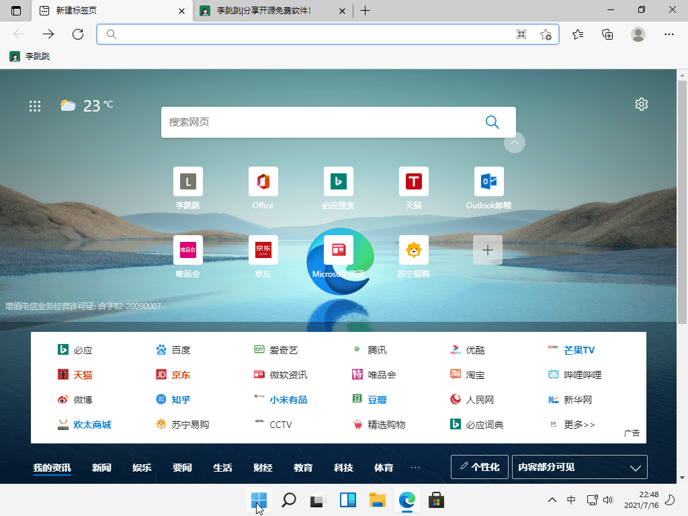
Task: Open the Windows Start button on the taskbar
Action: (x=259, y=500)
